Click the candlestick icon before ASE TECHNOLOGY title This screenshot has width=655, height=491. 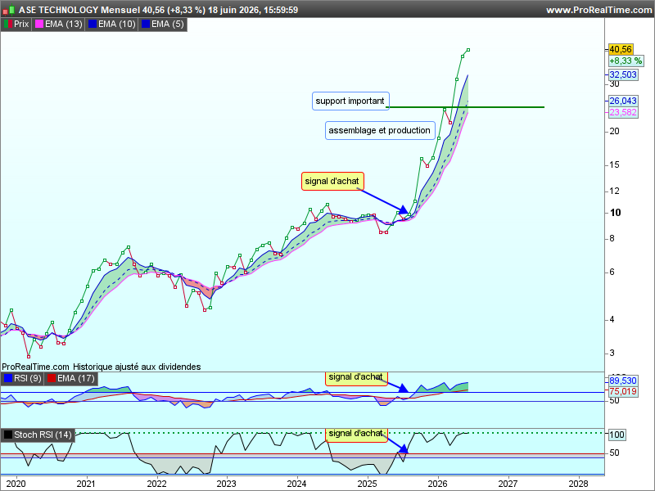coord(8,10)
